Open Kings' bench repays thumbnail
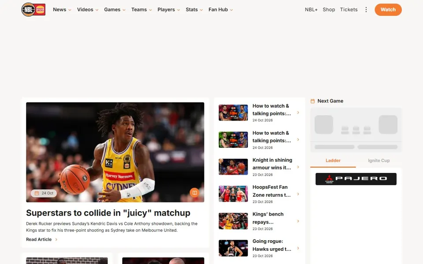 pyautogui.click(x=233, y=221)
